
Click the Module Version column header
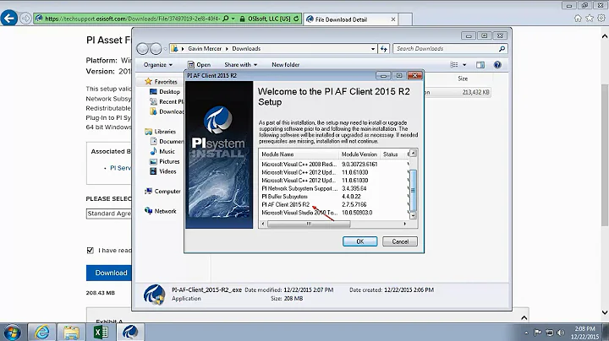(x=359, y=154)
